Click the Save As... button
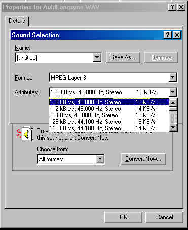 point(123,57)
